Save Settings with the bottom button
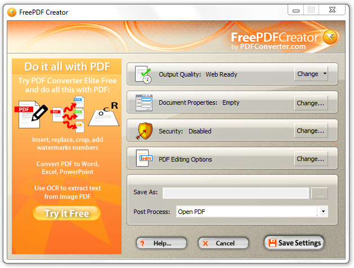Image resolution: width=354 pixels, height=268 pixels. (x=294, y=243)
